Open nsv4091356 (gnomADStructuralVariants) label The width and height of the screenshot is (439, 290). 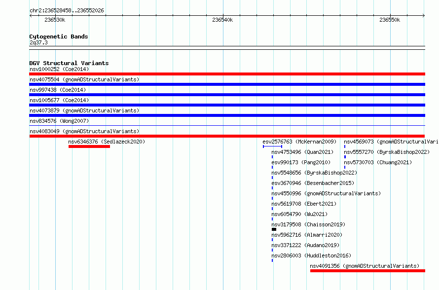365,266
